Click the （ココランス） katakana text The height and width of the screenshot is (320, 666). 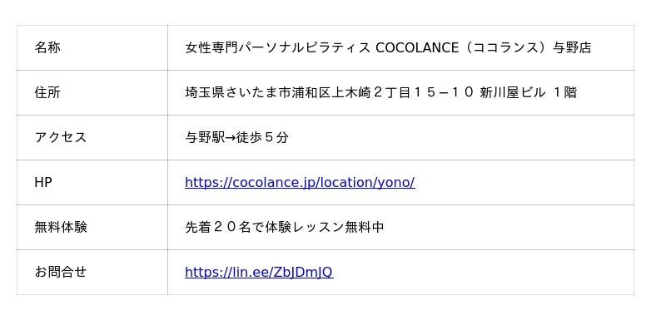click(x=505, y=48)
